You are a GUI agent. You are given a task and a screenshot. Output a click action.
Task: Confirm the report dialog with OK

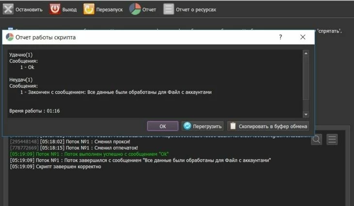click(162, 126)
